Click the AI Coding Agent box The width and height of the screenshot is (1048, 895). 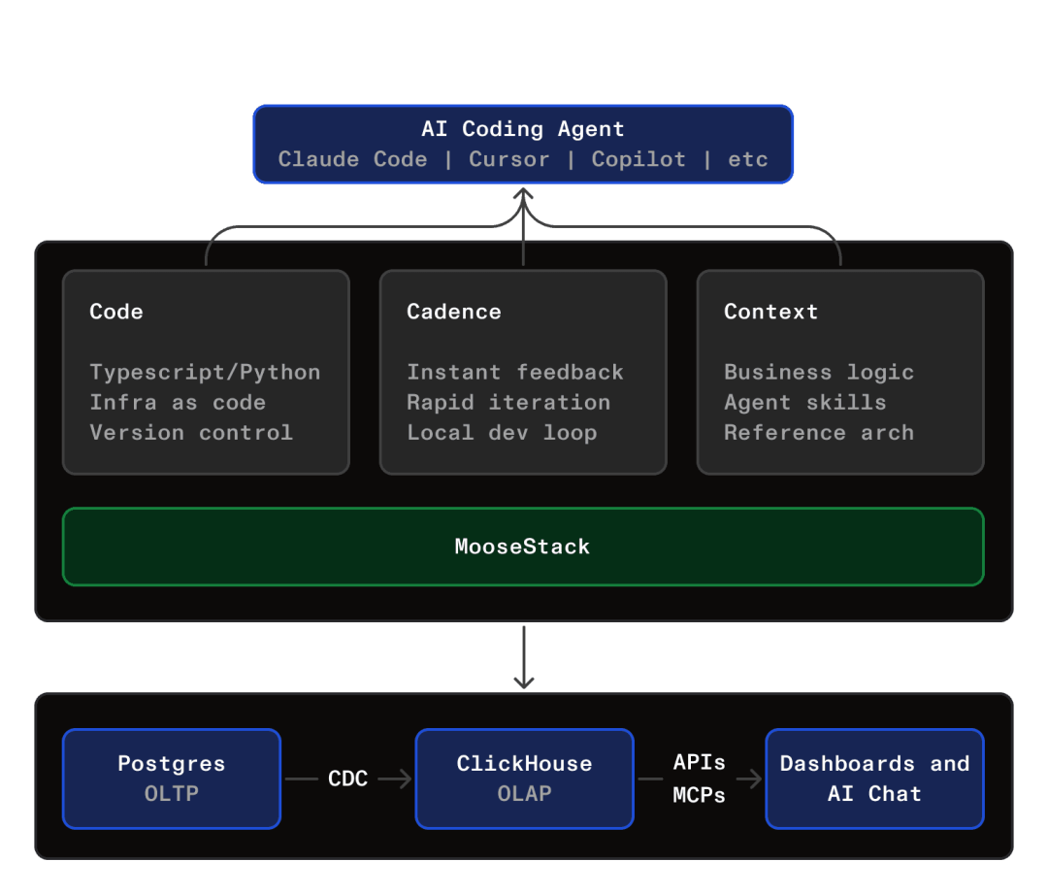[523, 145]
